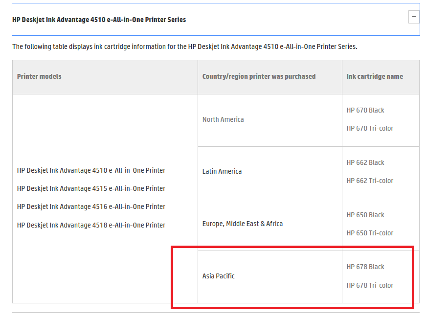Select the North America region cell
Screen dimensions: 426x320
click(x=223, y=119)
